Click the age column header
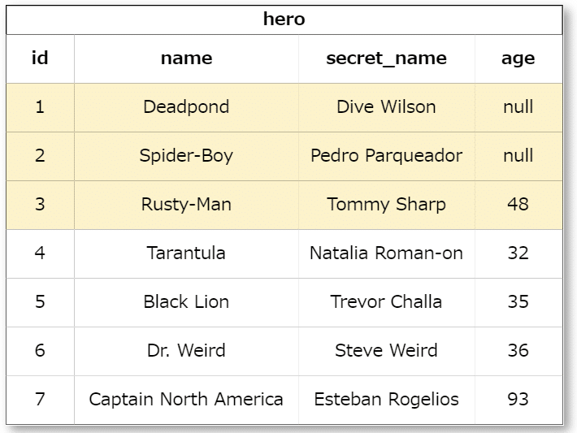 point(518,58)
